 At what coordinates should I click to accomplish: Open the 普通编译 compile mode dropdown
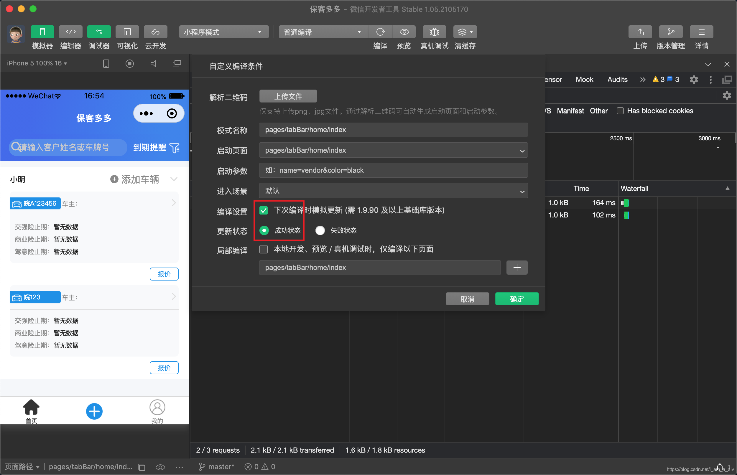[x=323, y=32]
